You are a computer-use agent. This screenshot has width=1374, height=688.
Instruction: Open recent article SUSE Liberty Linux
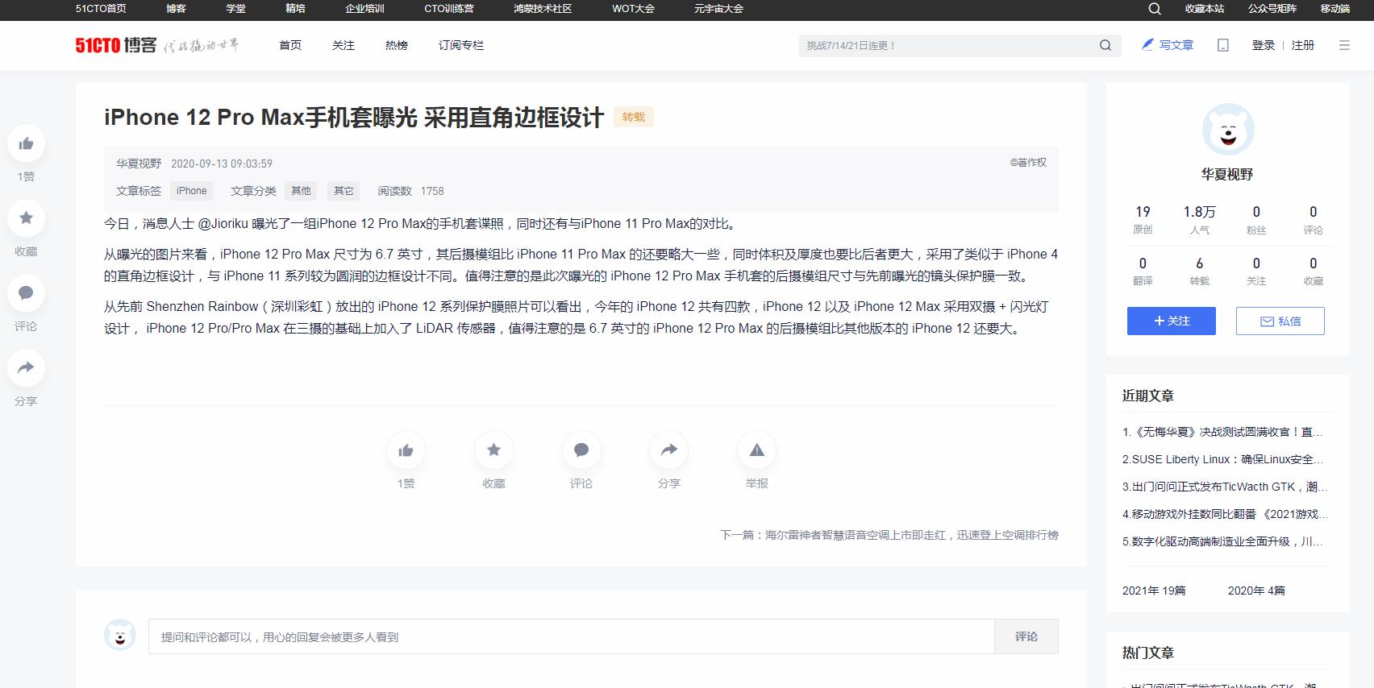click(1222, 459)
